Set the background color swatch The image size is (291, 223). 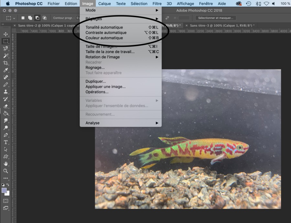click(x=8, y=194)
